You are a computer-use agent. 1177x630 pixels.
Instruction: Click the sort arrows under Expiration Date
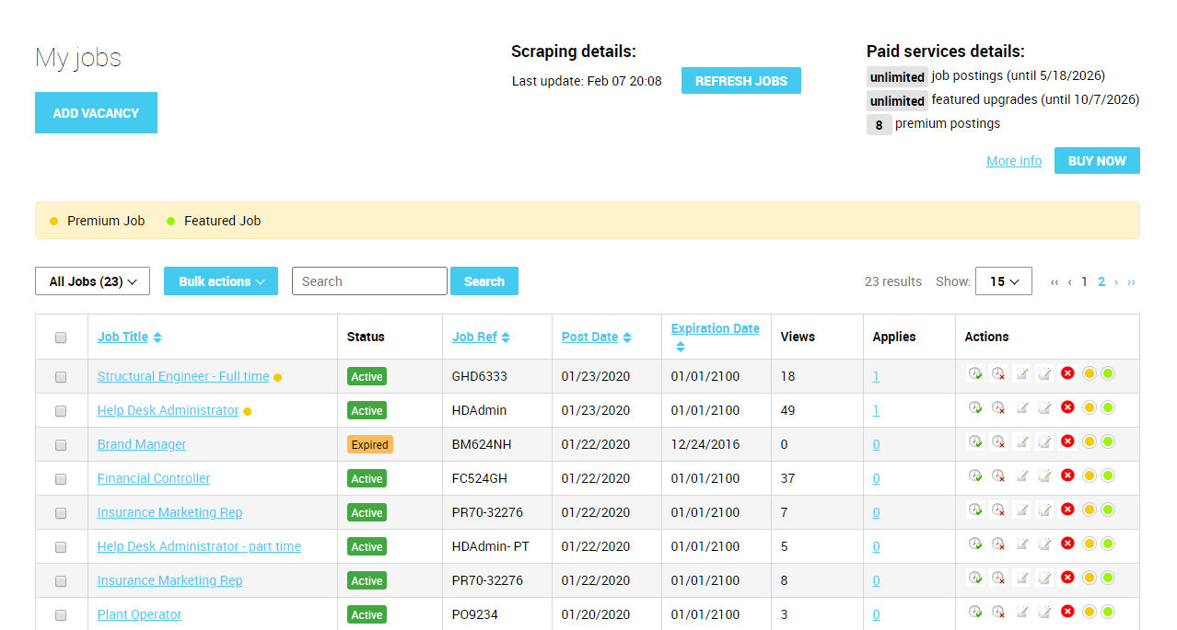pos(681,347)
